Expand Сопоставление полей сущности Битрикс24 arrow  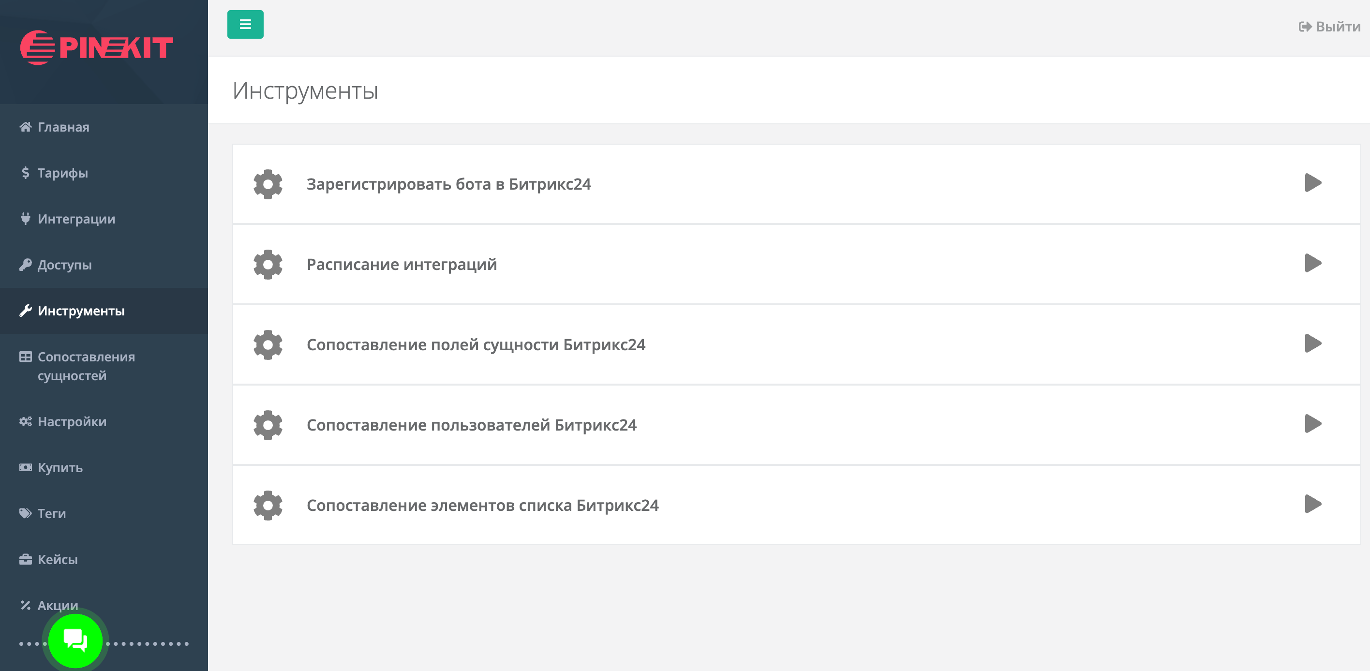(x=1312, y=343)
